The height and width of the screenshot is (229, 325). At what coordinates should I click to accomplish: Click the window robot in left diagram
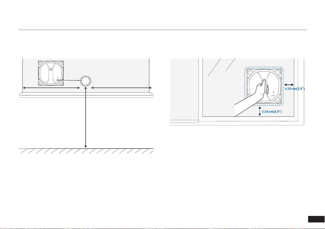tap(51, 73)
